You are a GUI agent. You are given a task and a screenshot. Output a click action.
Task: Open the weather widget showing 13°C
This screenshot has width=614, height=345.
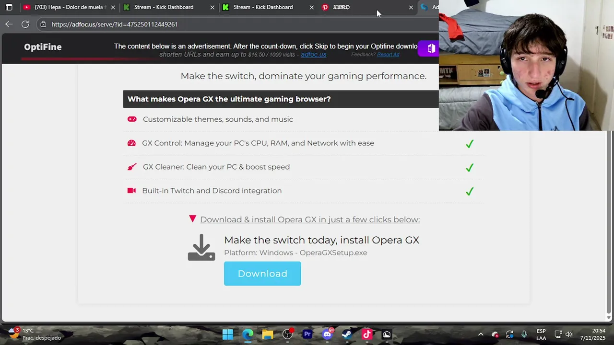coord(35,334)
